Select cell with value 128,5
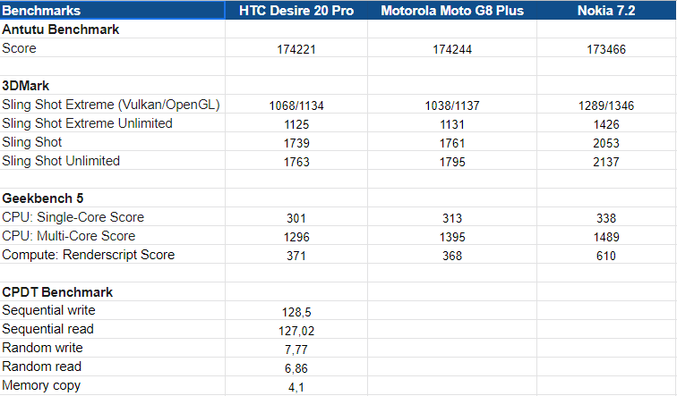This screenshot has width=677, height=396. point(296,311)
